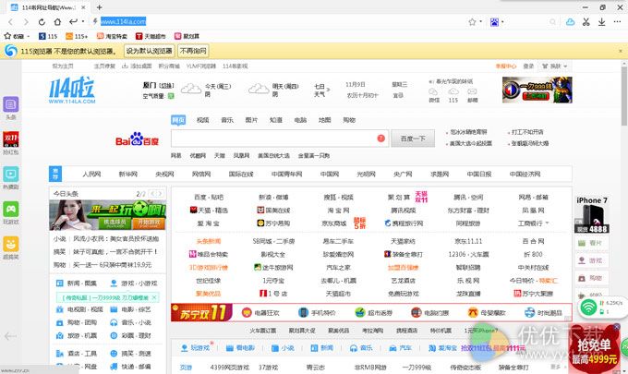Reload the current page
This screenshot has width=628, height=374.
coord(42,22)
